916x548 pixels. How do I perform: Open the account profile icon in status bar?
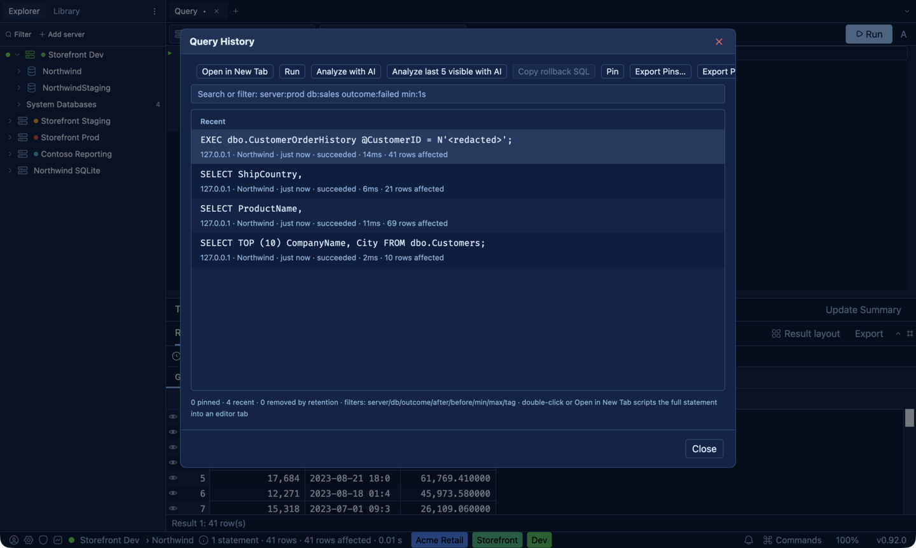tap(14, 540)
